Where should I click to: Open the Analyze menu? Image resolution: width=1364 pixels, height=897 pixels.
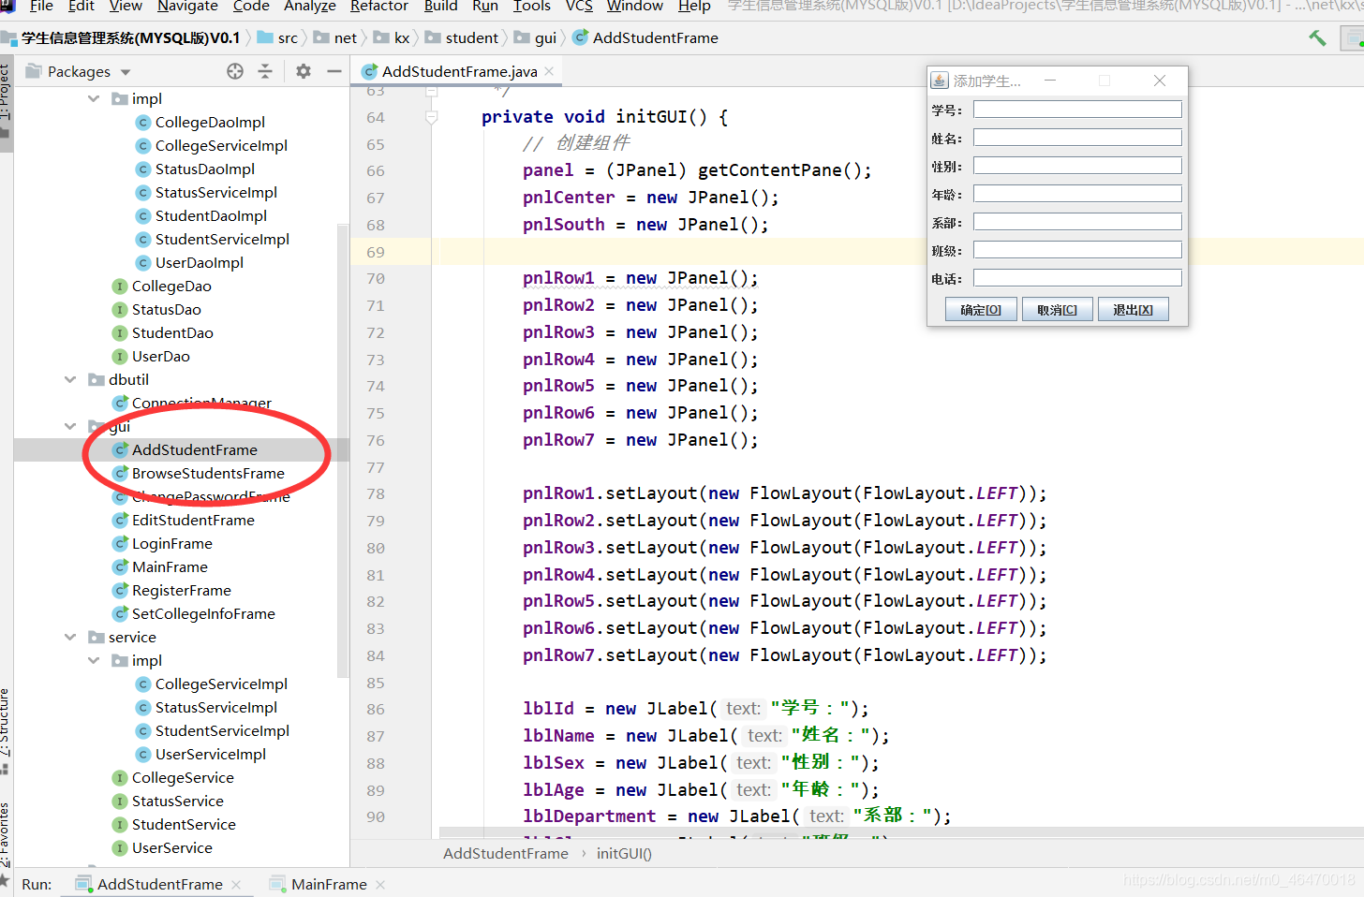(x=309, y=7)
